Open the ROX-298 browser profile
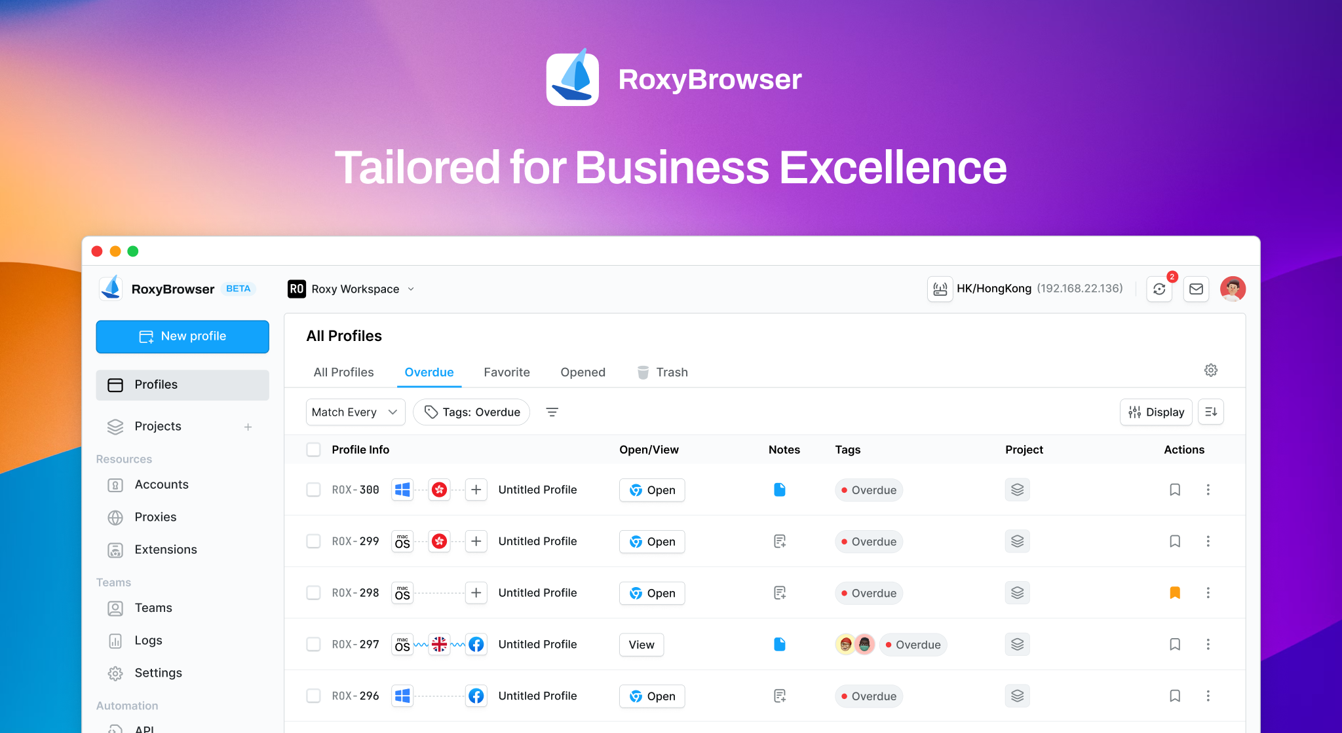This screenshot has width=1342, height=733. pos(652,594)
